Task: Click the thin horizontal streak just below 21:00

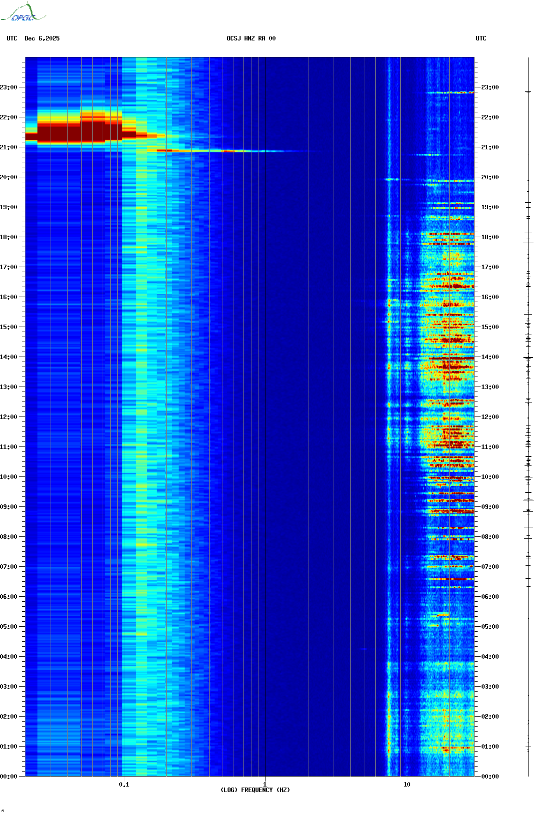Action: click(230, 151)
